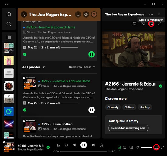Open the profile avatar V menu
Screen dimensions: 167x156
[94, 14]
